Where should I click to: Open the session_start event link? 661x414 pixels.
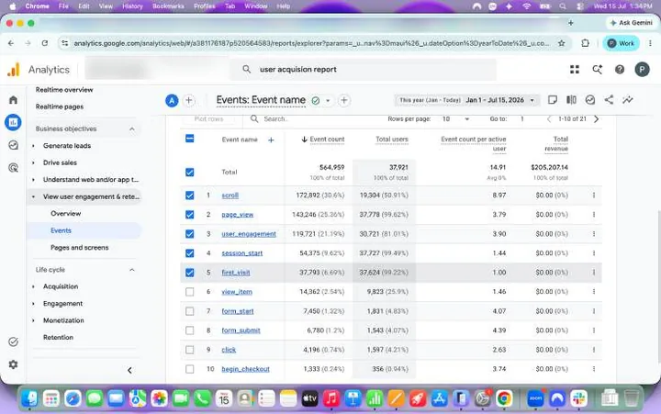(x=242, y=253)
